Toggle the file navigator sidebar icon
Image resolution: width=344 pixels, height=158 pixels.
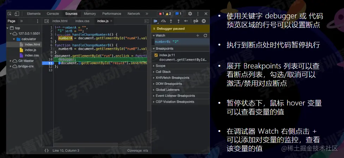(47, 21)
